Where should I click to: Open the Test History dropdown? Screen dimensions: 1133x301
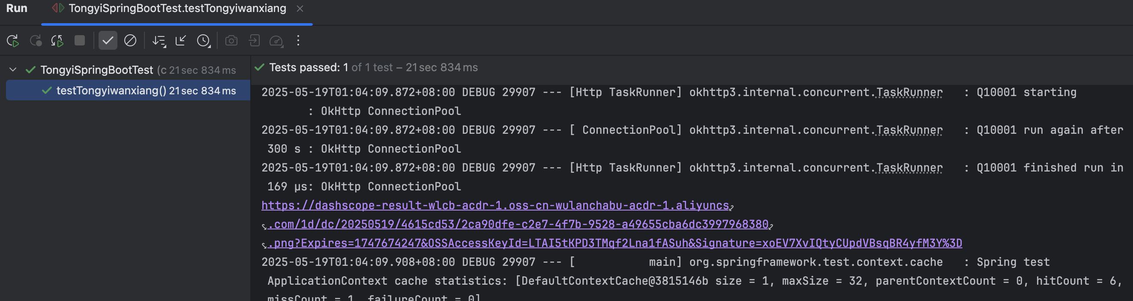[204, 41]
